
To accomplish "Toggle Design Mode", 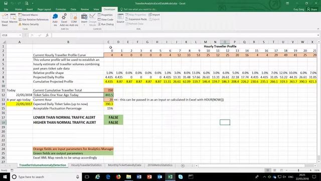I will point(92,20).
